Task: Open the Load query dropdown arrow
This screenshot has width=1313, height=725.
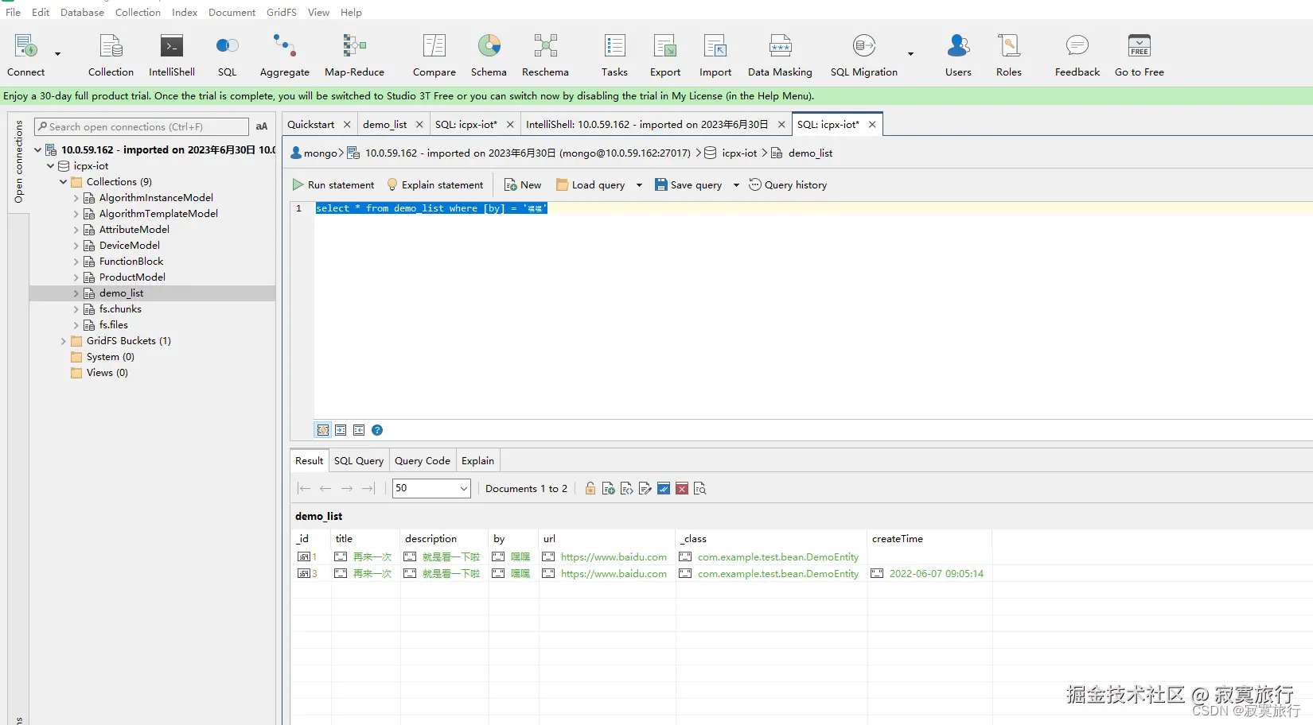Action: click(x=639, y=185)
